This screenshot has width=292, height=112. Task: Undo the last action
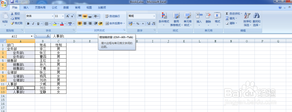click(x=17, y=2)
